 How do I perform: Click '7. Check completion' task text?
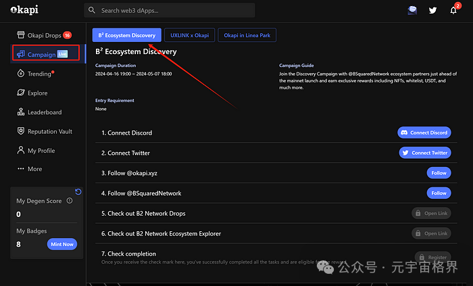[x=128, y=254]
